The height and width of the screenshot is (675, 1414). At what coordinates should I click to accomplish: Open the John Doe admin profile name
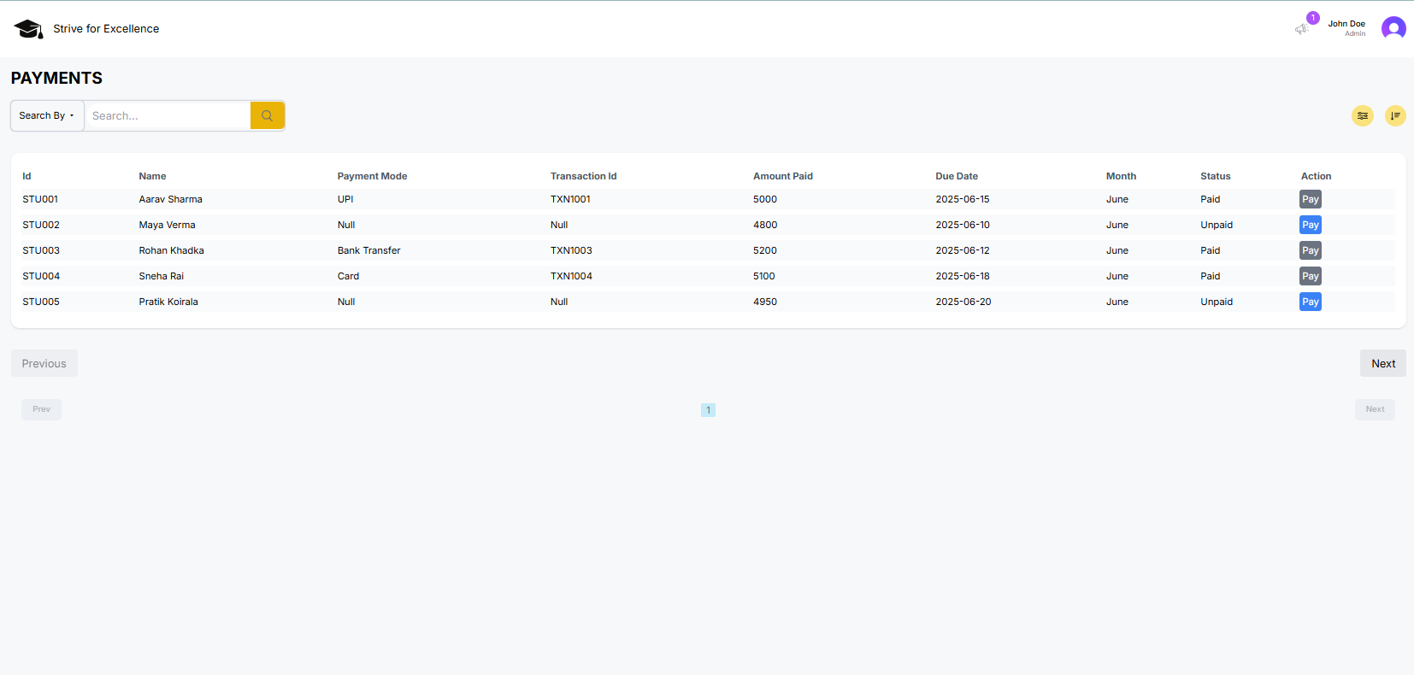pos(1346,24)
